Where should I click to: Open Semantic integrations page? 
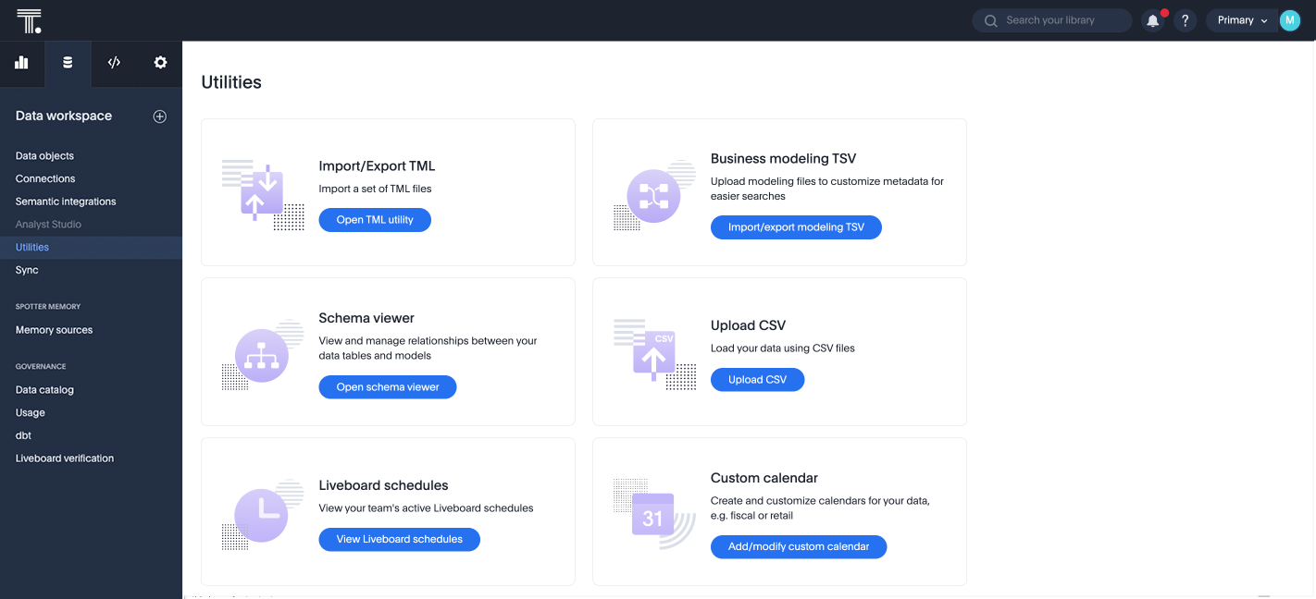pyautogui.click(x=66, y=202)
